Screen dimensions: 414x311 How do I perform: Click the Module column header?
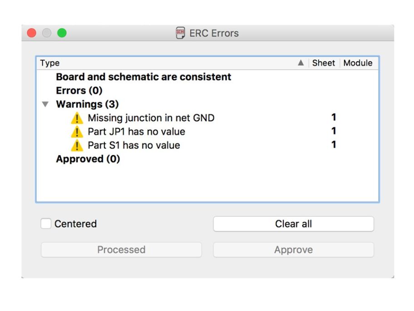[358, 63]
